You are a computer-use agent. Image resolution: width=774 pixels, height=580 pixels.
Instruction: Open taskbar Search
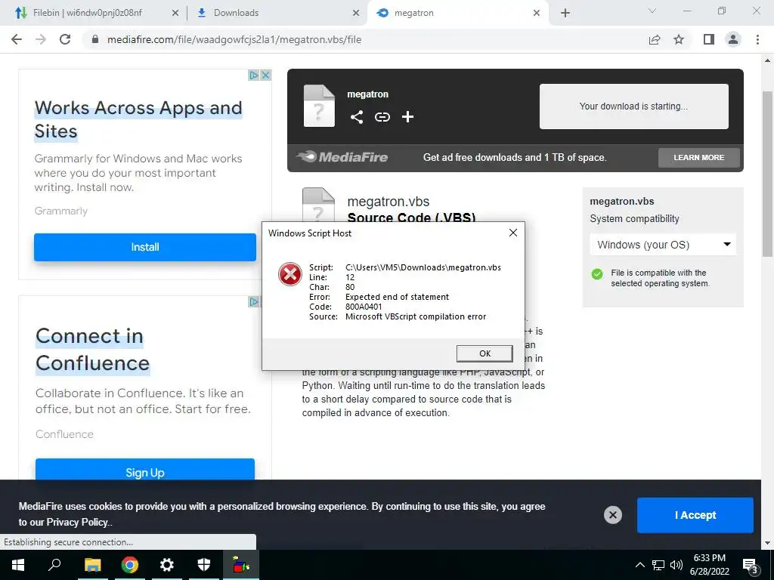click(x=54, y=565)
